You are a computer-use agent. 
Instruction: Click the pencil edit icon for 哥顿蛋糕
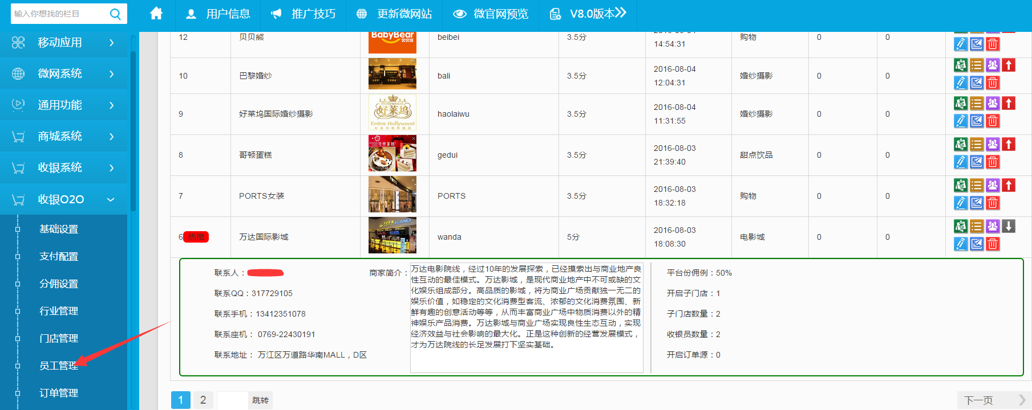pyautogui.click(x=961, y=162)
